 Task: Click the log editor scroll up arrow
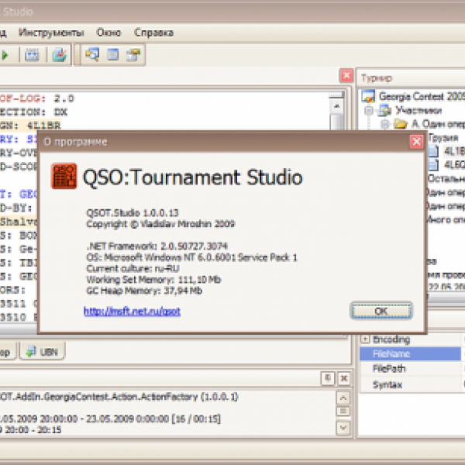tap(337, 106)
